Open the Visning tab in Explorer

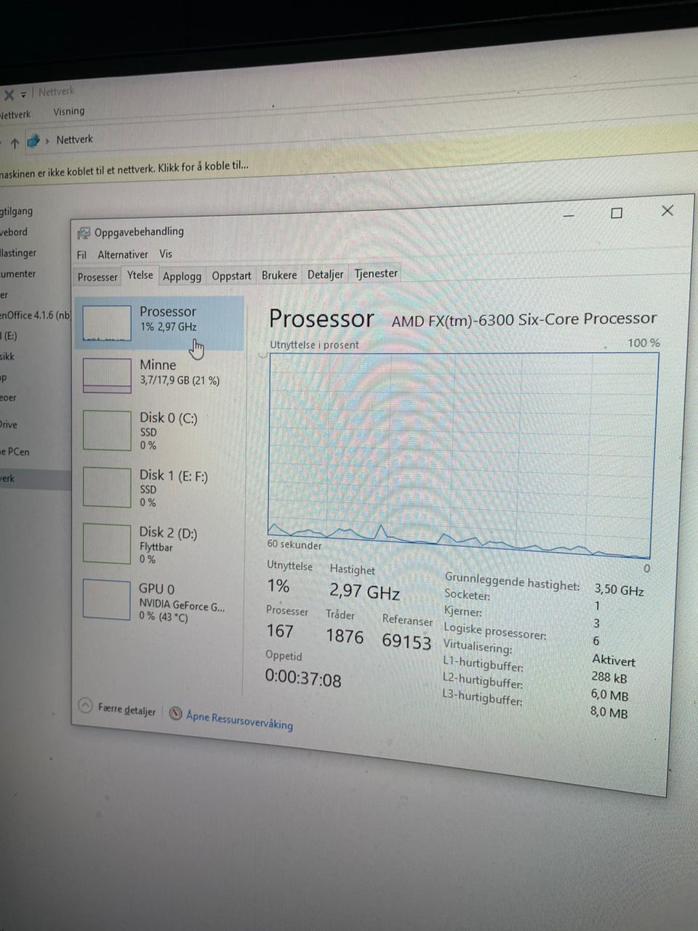pos(68,111)
